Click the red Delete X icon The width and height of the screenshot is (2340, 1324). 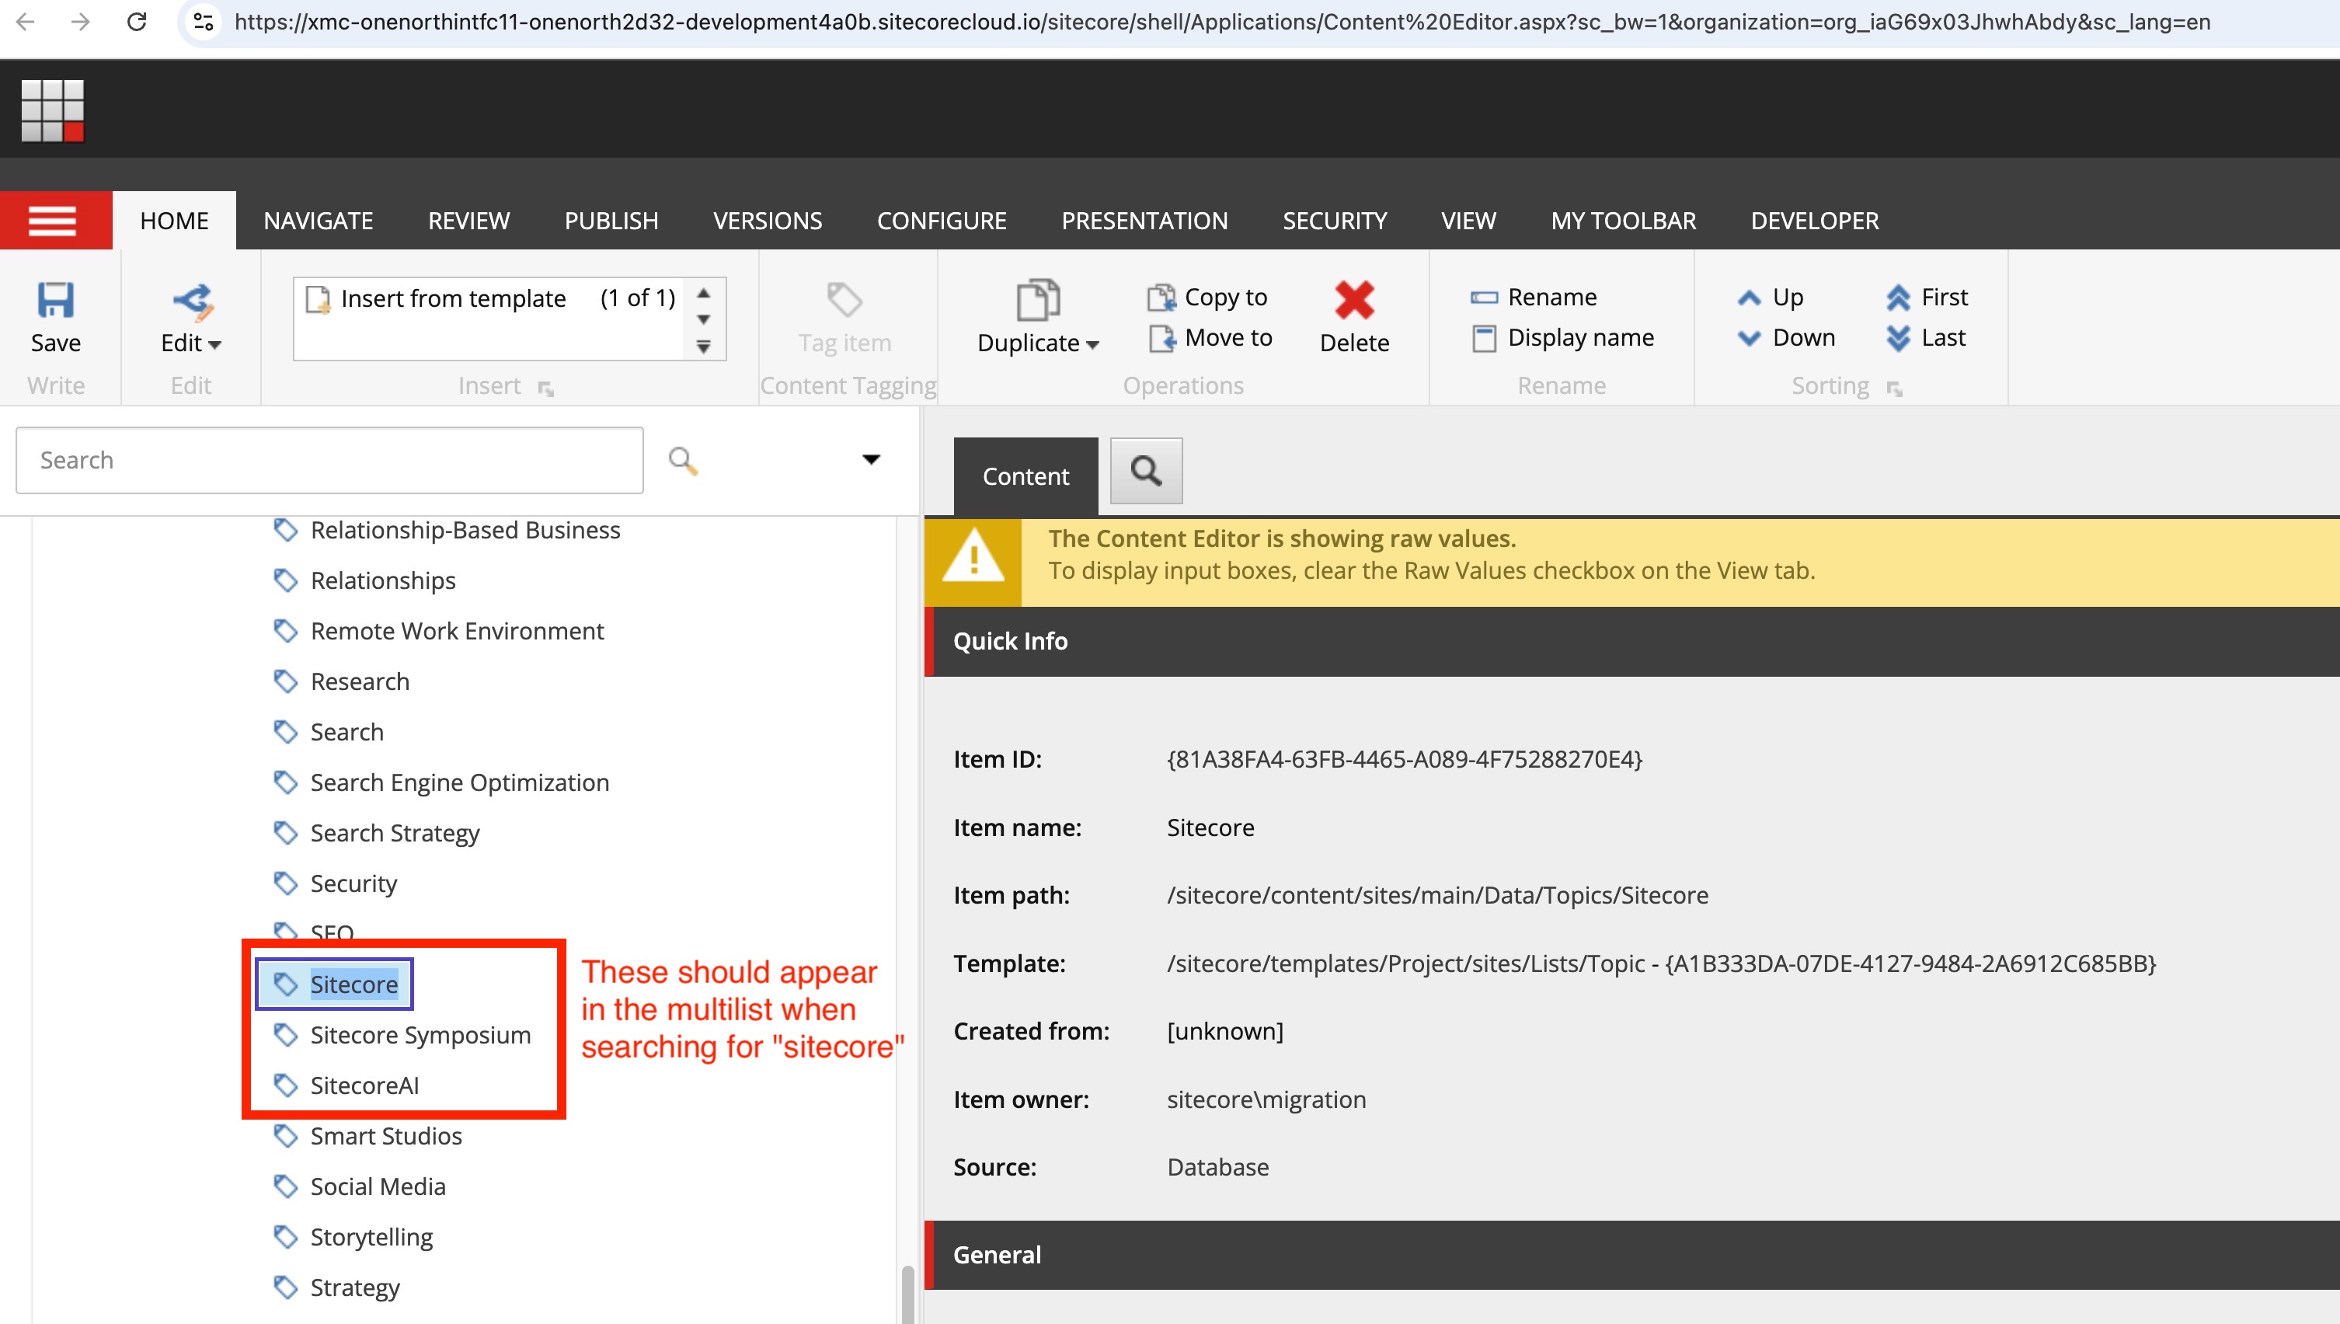click(1355, 299)
